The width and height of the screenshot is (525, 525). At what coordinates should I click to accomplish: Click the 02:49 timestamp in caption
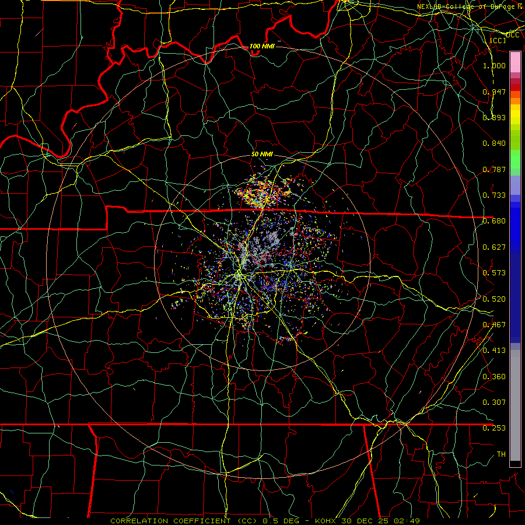pos(407,521)
